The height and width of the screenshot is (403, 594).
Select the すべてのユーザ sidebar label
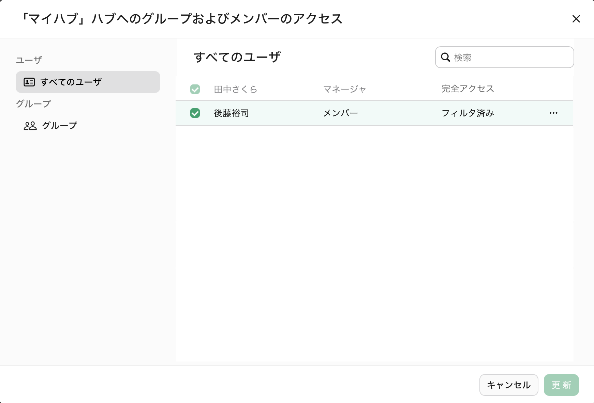click(71, 82)
